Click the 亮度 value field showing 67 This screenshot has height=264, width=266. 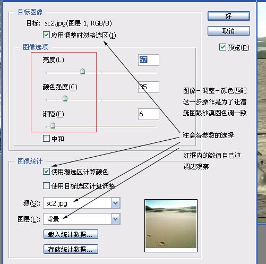pyautogui.click(x=149, y=60)
